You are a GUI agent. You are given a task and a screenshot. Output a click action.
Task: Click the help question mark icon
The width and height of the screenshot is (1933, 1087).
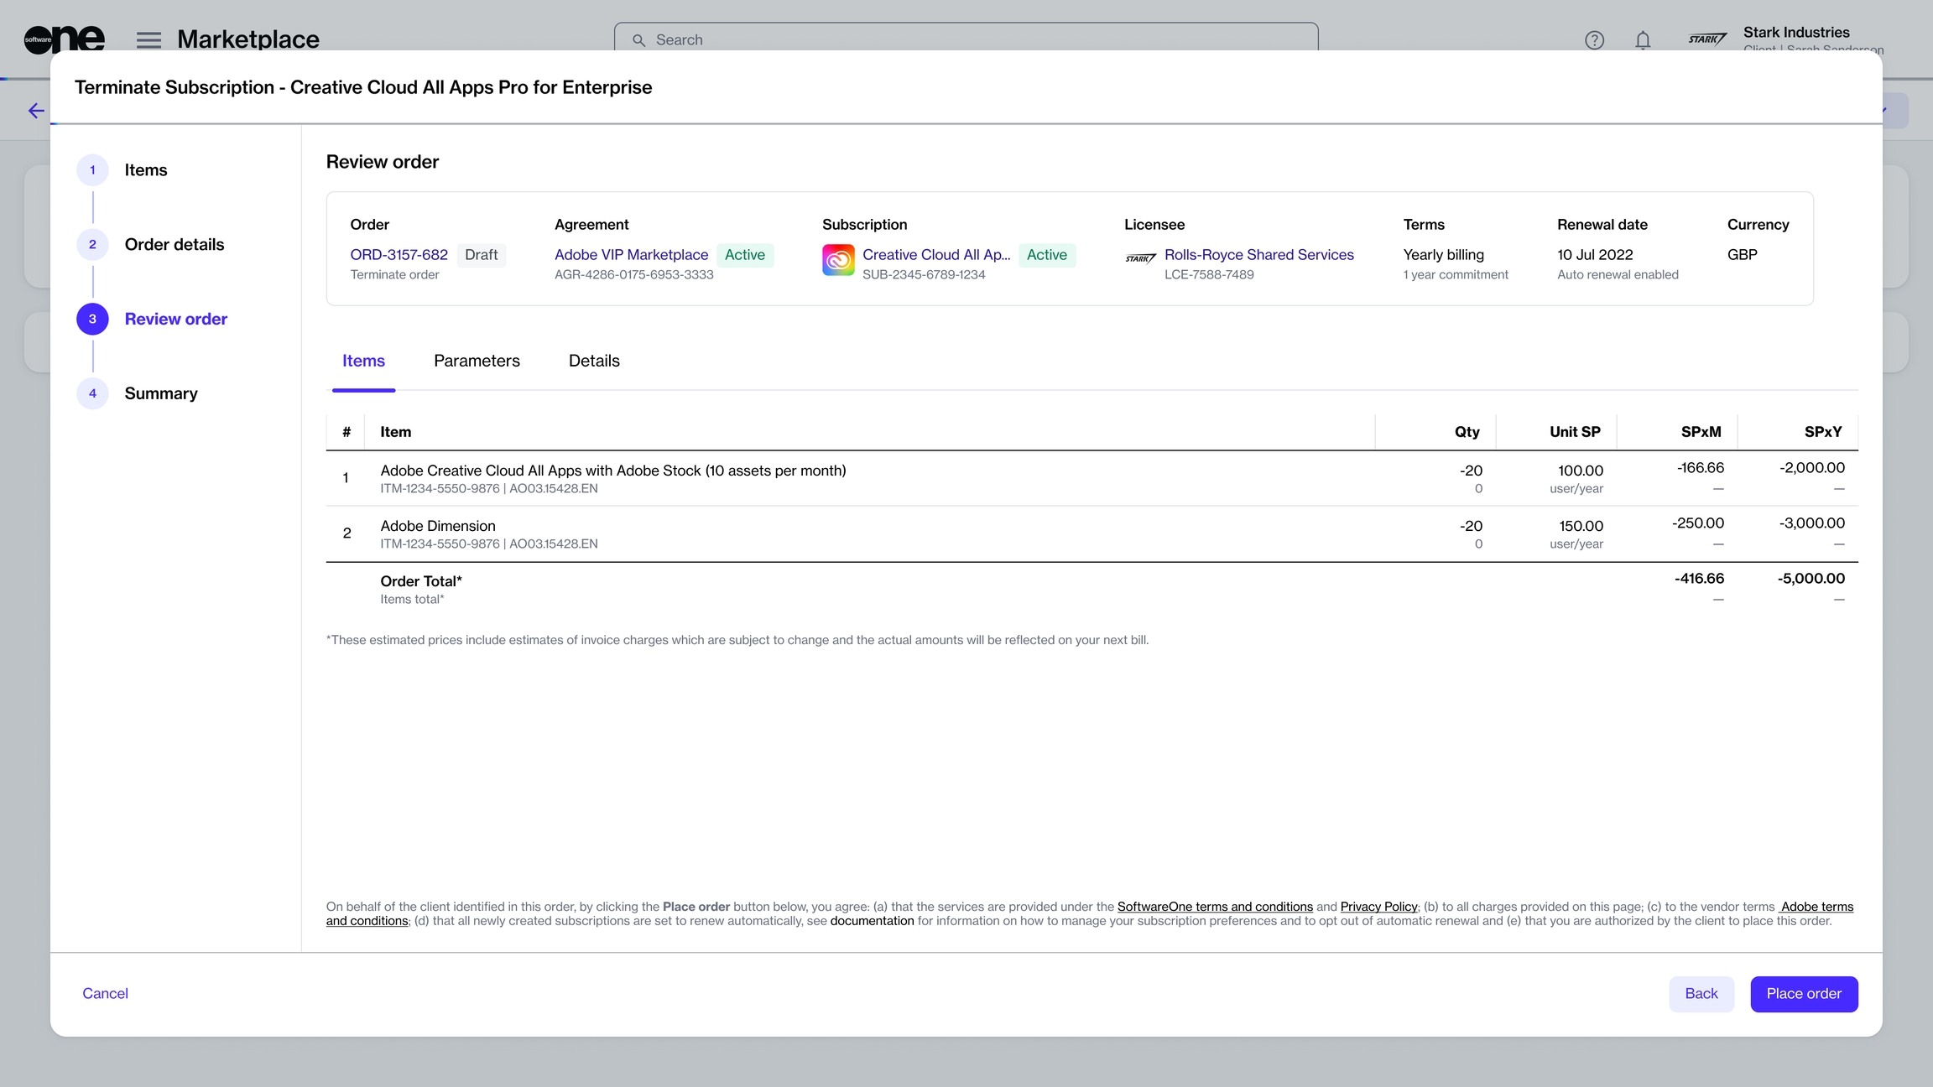pos(1594,39)
